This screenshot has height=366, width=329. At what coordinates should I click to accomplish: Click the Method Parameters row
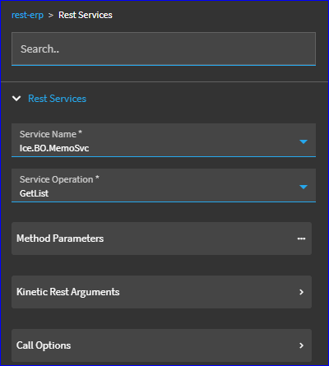coord(161,239)
